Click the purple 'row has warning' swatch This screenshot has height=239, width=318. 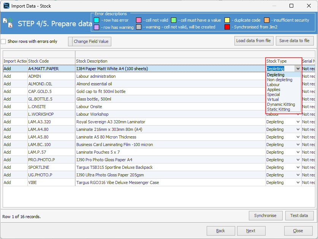[x=97, y=27]
